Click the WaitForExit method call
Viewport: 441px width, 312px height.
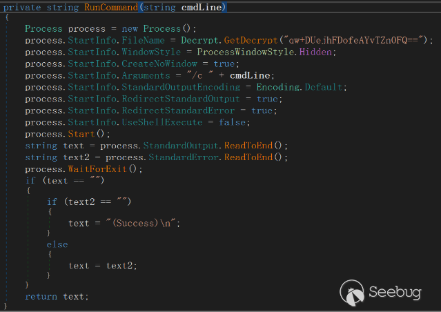pos(97,169)
